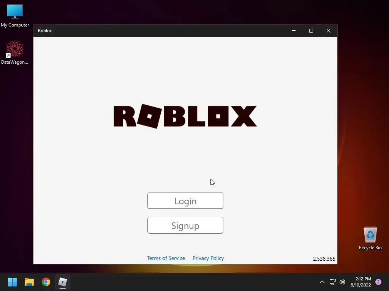Open the notification badge showing 2

tap(378, 282)
